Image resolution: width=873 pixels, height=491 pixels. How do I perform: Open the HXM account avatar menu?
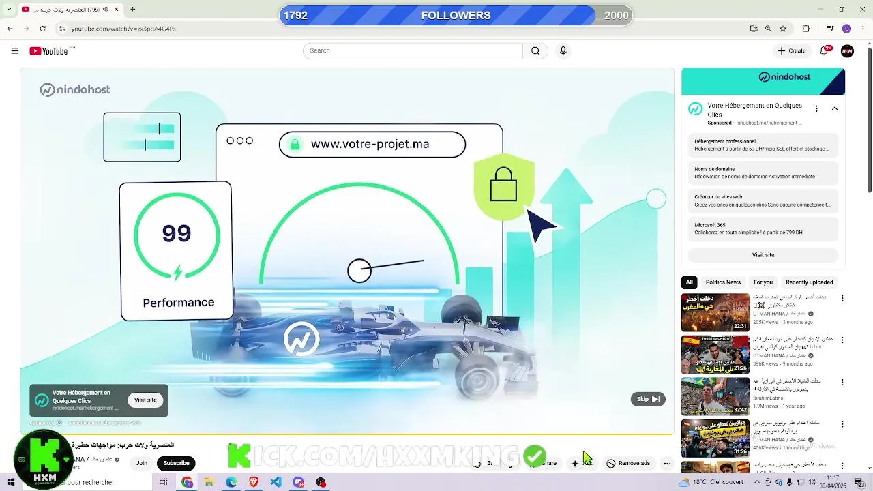click(847, 50)
